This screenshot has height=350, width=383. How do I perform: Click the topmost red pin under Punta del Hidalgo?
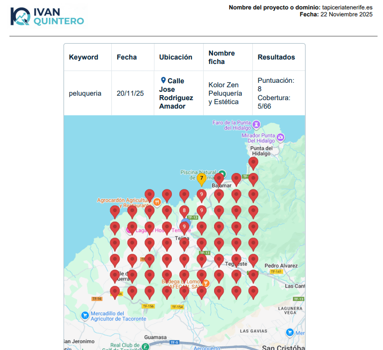[x=253, y=163]
